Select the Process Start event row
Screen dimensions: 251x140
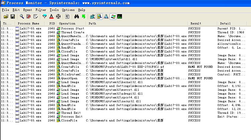click(x=124, y=29)
